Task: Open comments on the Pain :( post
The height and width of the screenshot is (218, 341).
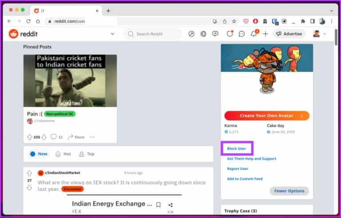Action: point(56,137)
